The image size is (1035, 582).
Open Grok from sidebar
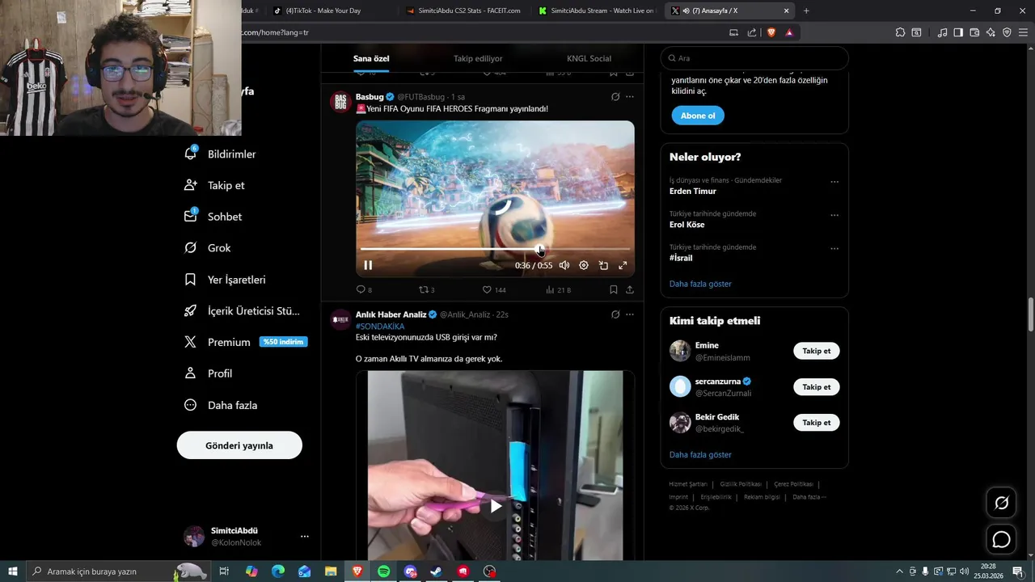coord(209,248)
